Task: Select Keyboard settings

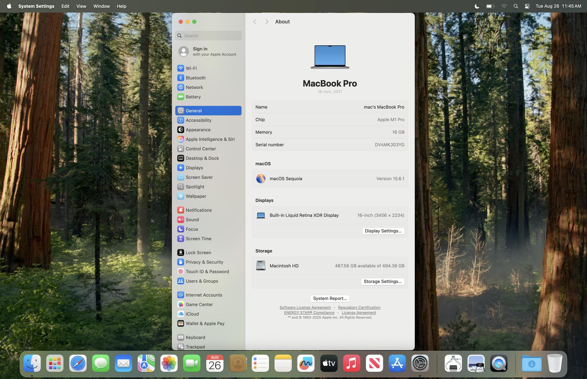Action: tap(208, 337)
